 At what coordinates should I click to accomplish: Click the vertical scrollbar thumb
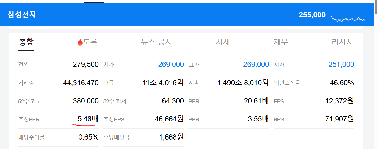[376, 7]
